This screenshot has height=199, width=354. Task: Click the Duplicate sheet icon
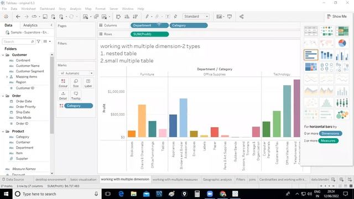click(x=96, y=17)
